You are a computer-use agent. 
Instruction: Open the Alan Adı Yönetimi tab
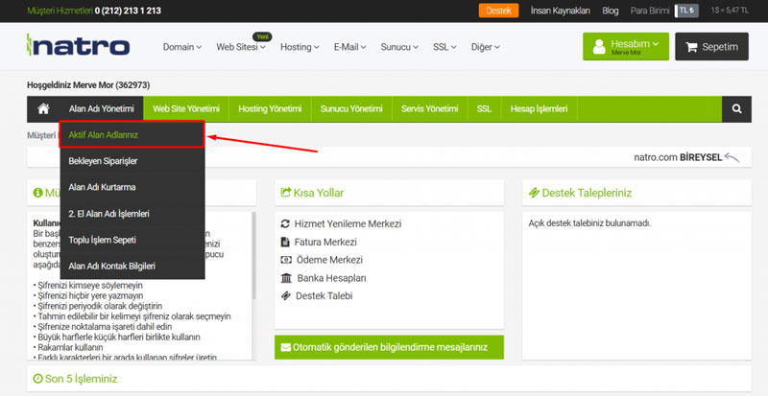[x=102, y=108]
